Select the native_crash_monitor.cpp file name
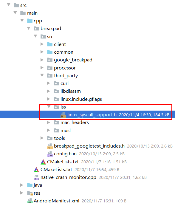 (x=68, y=177)
